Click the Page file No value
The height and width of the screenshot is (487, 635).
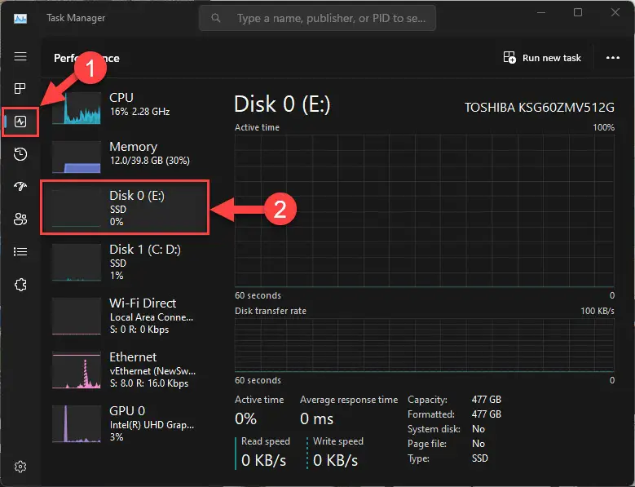click(478, 444)
